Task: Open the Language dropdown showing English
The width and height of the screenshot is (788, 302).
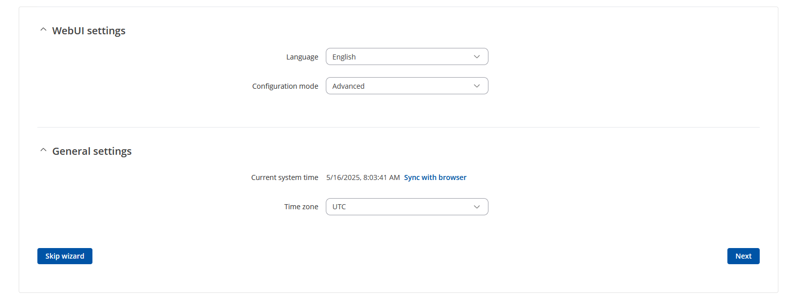Action: (407, 56)
